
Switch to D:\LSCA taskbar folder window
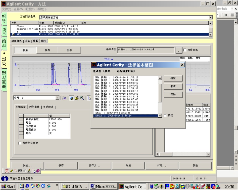[75, 186]
